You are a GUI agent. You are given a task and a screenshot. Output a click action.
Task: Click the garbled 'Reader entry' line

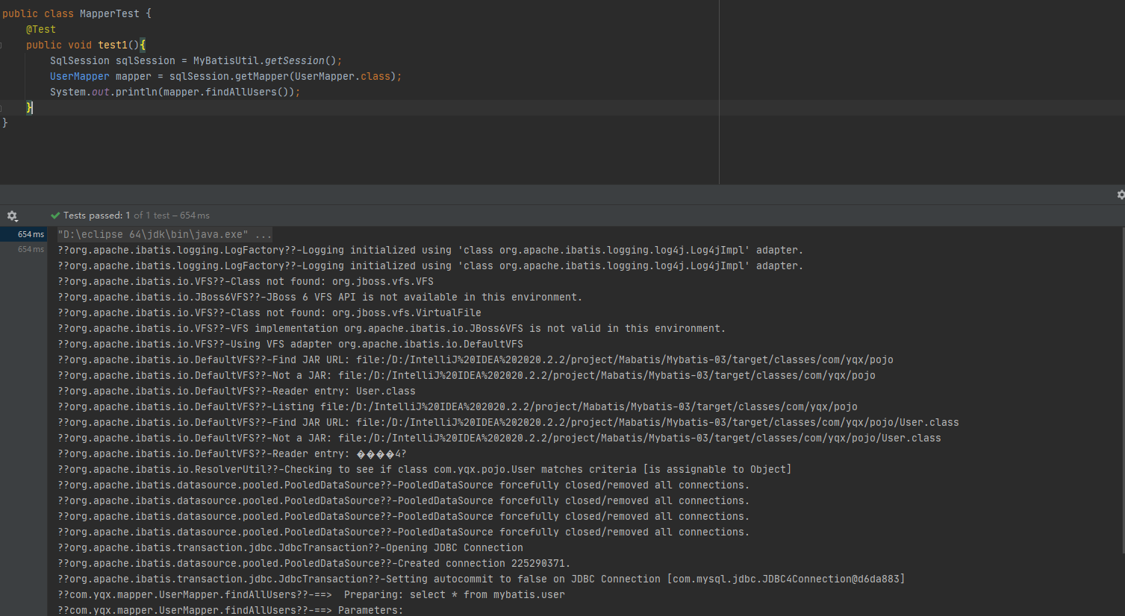232,453
